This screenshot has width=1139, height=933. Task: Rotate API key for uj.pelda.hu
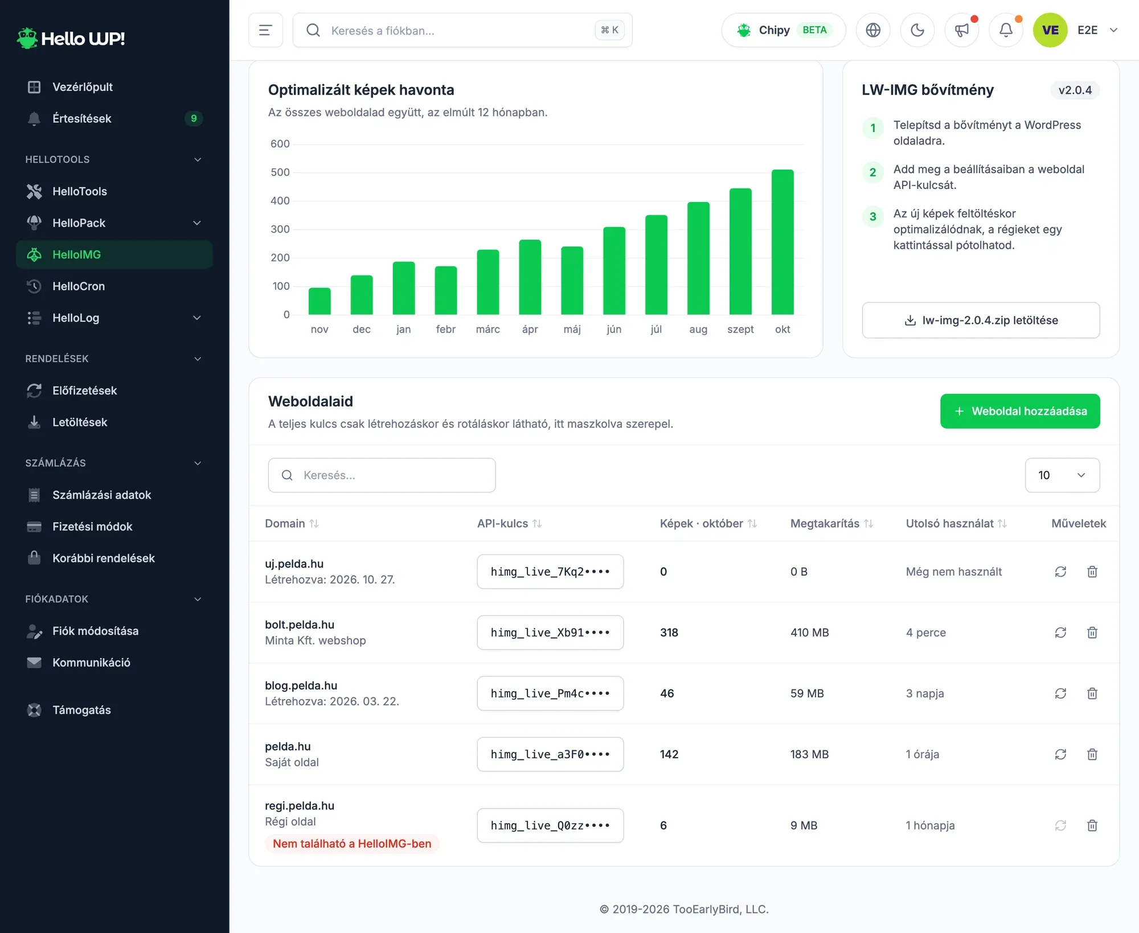tap(1060, 572)
